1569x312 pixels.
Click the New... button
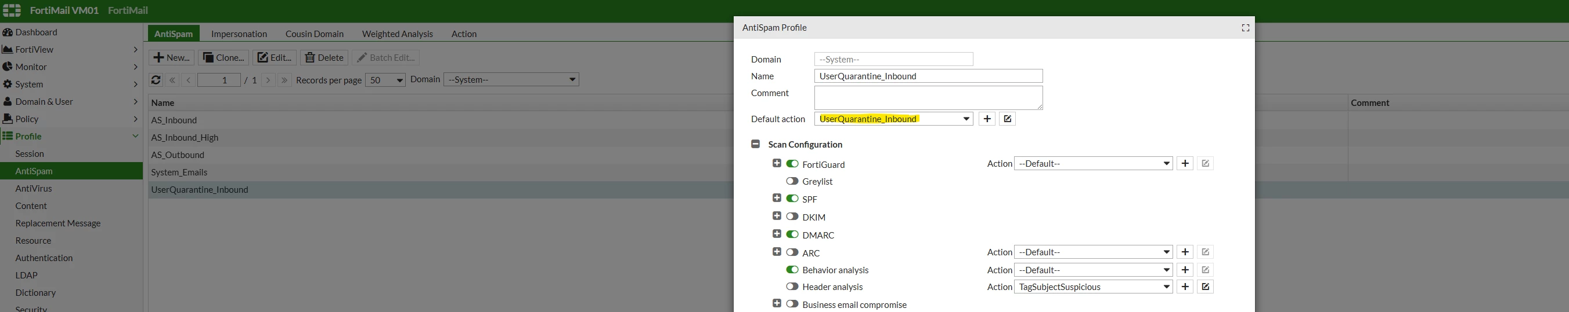pos(171,58)
